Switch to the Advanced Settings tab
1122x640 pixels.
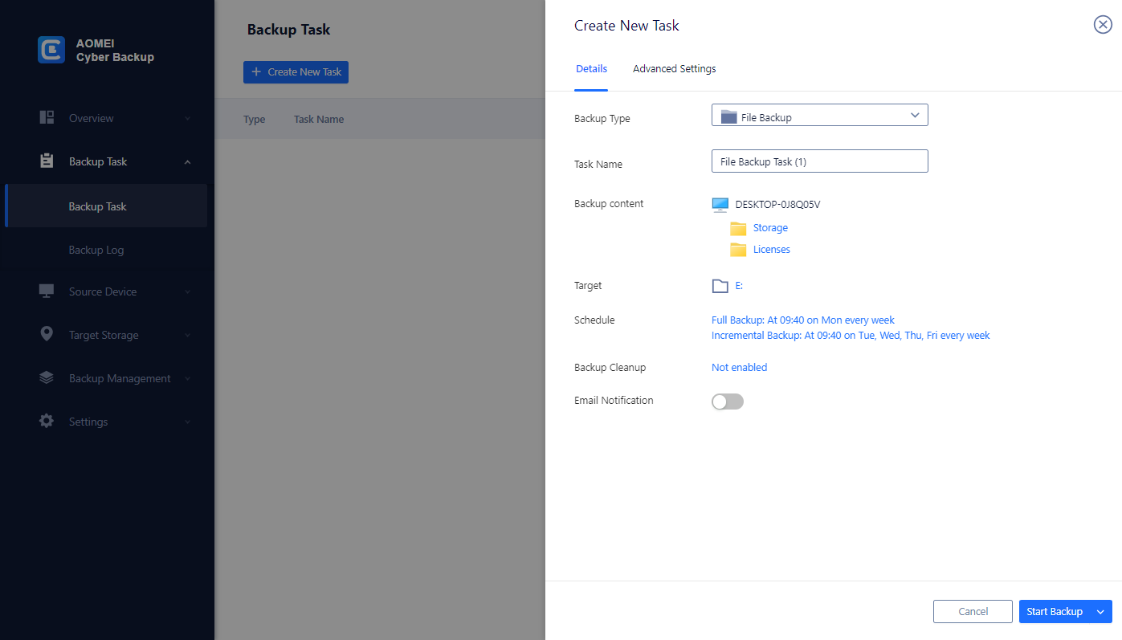point(674,69)
